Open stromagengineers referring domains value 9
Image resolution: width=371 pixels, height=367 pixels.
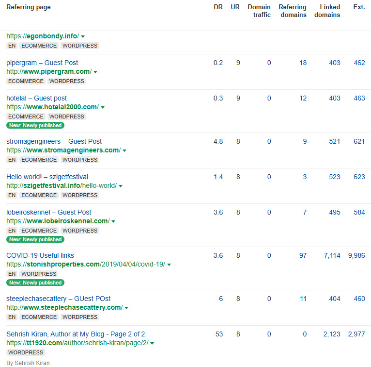click(x=305, y=141)
